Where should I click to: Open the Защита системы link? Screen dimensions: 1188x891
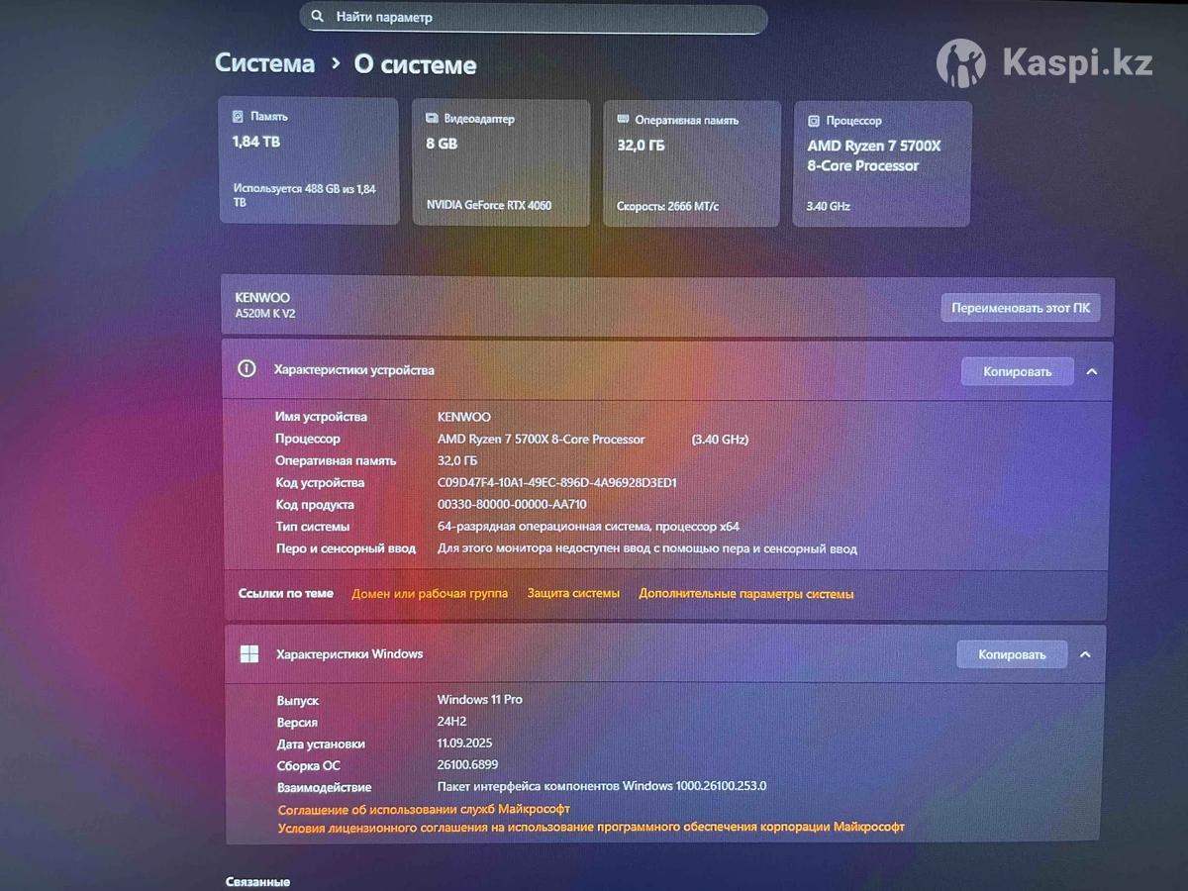click(573, 593)
